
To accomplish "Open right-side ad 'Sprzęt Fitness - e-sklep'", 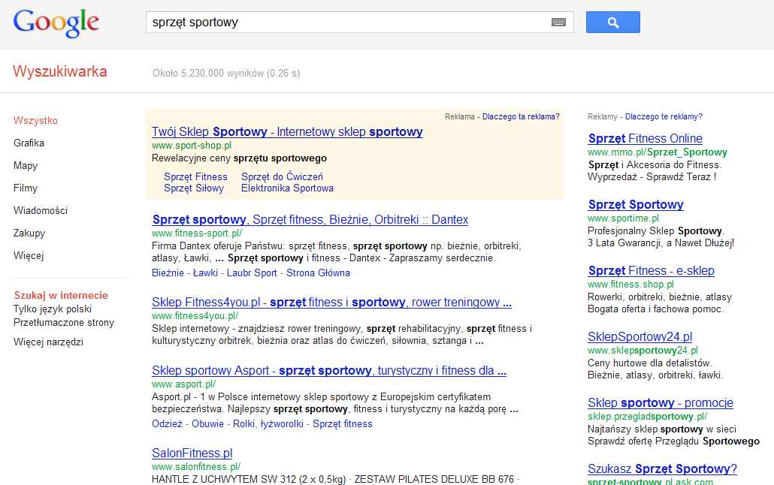I will (651, 270).
